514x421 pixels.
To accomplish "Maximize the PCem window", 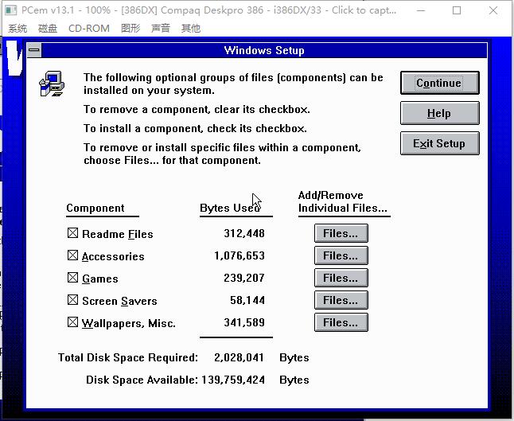I will click(457, 10).
